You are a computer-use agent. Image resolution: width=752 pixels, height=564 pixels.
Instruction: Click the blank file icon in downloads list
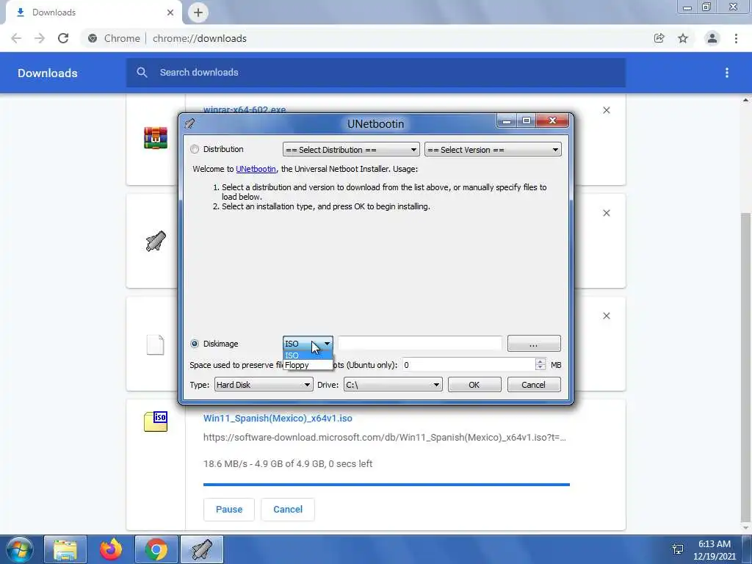(x=156, y=345)
